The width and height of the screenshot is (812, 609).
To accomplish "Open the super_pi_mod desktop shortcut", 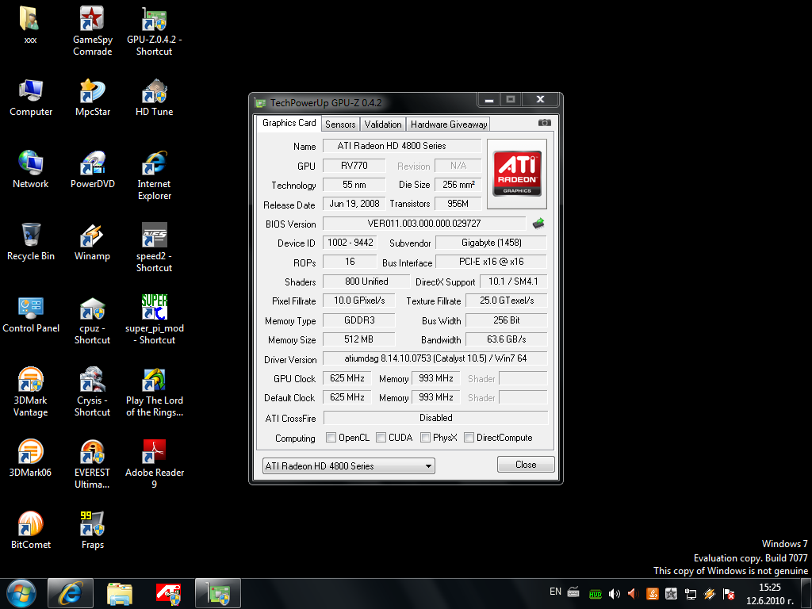I will (155, 320).
